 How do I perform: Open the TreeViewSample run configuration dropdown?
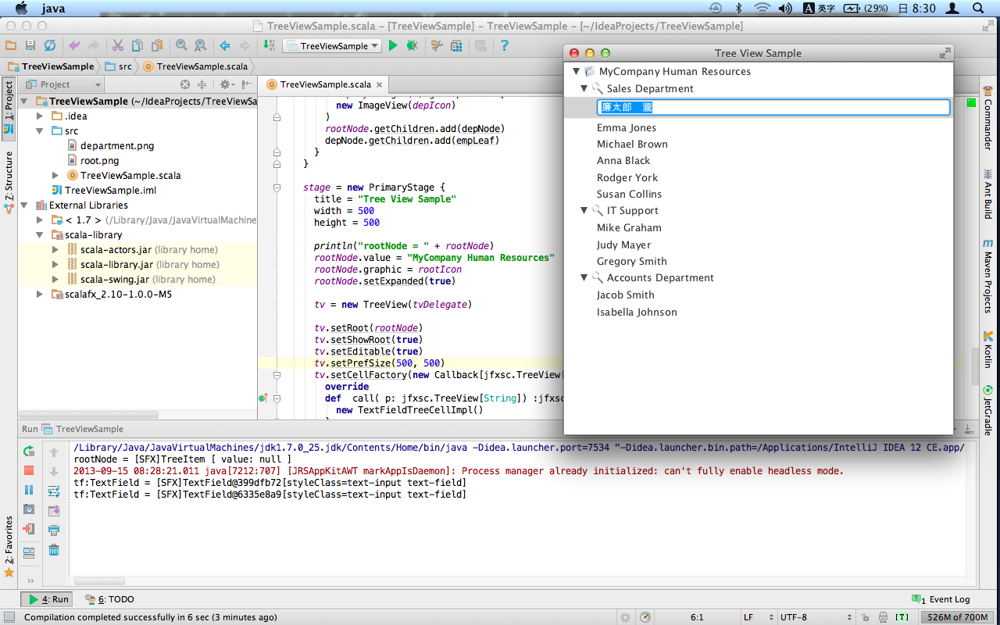click(x=332, y=46)
